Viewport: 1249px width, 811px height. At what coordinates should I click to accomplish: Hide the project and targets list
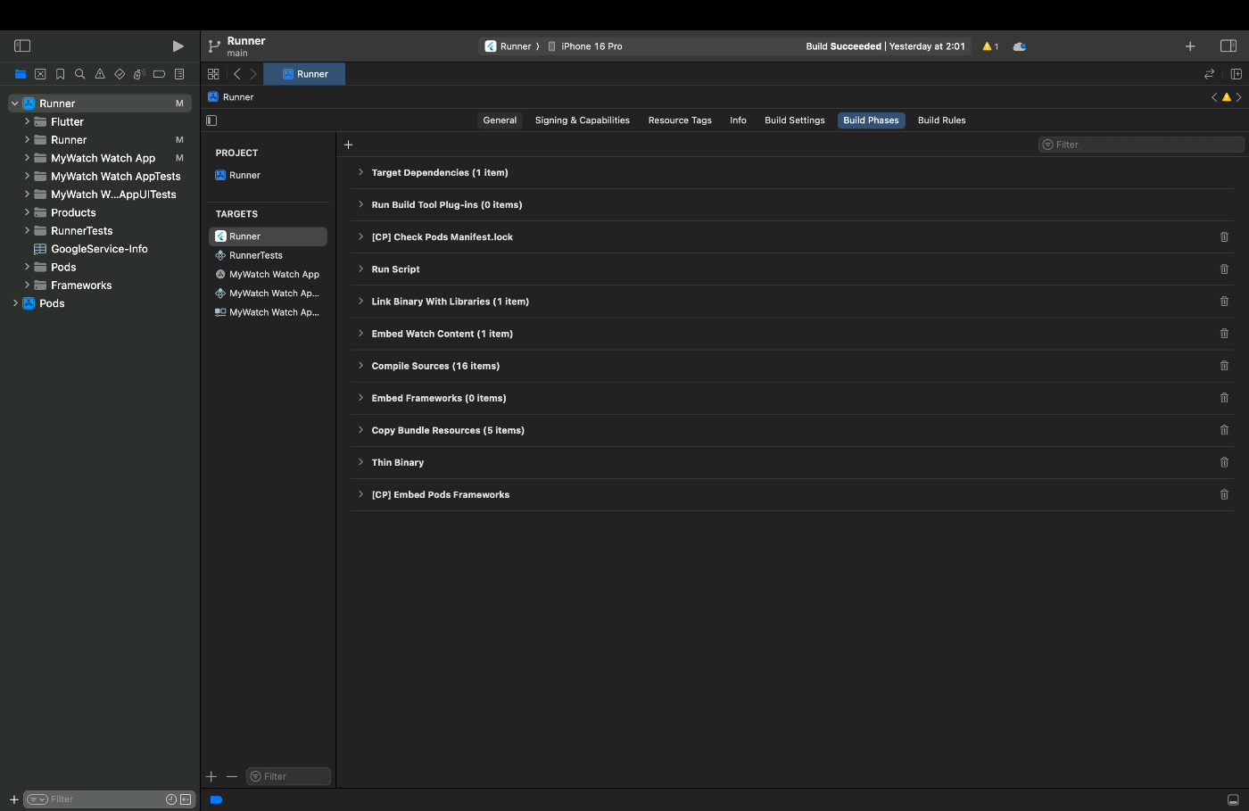pos(211,120)
